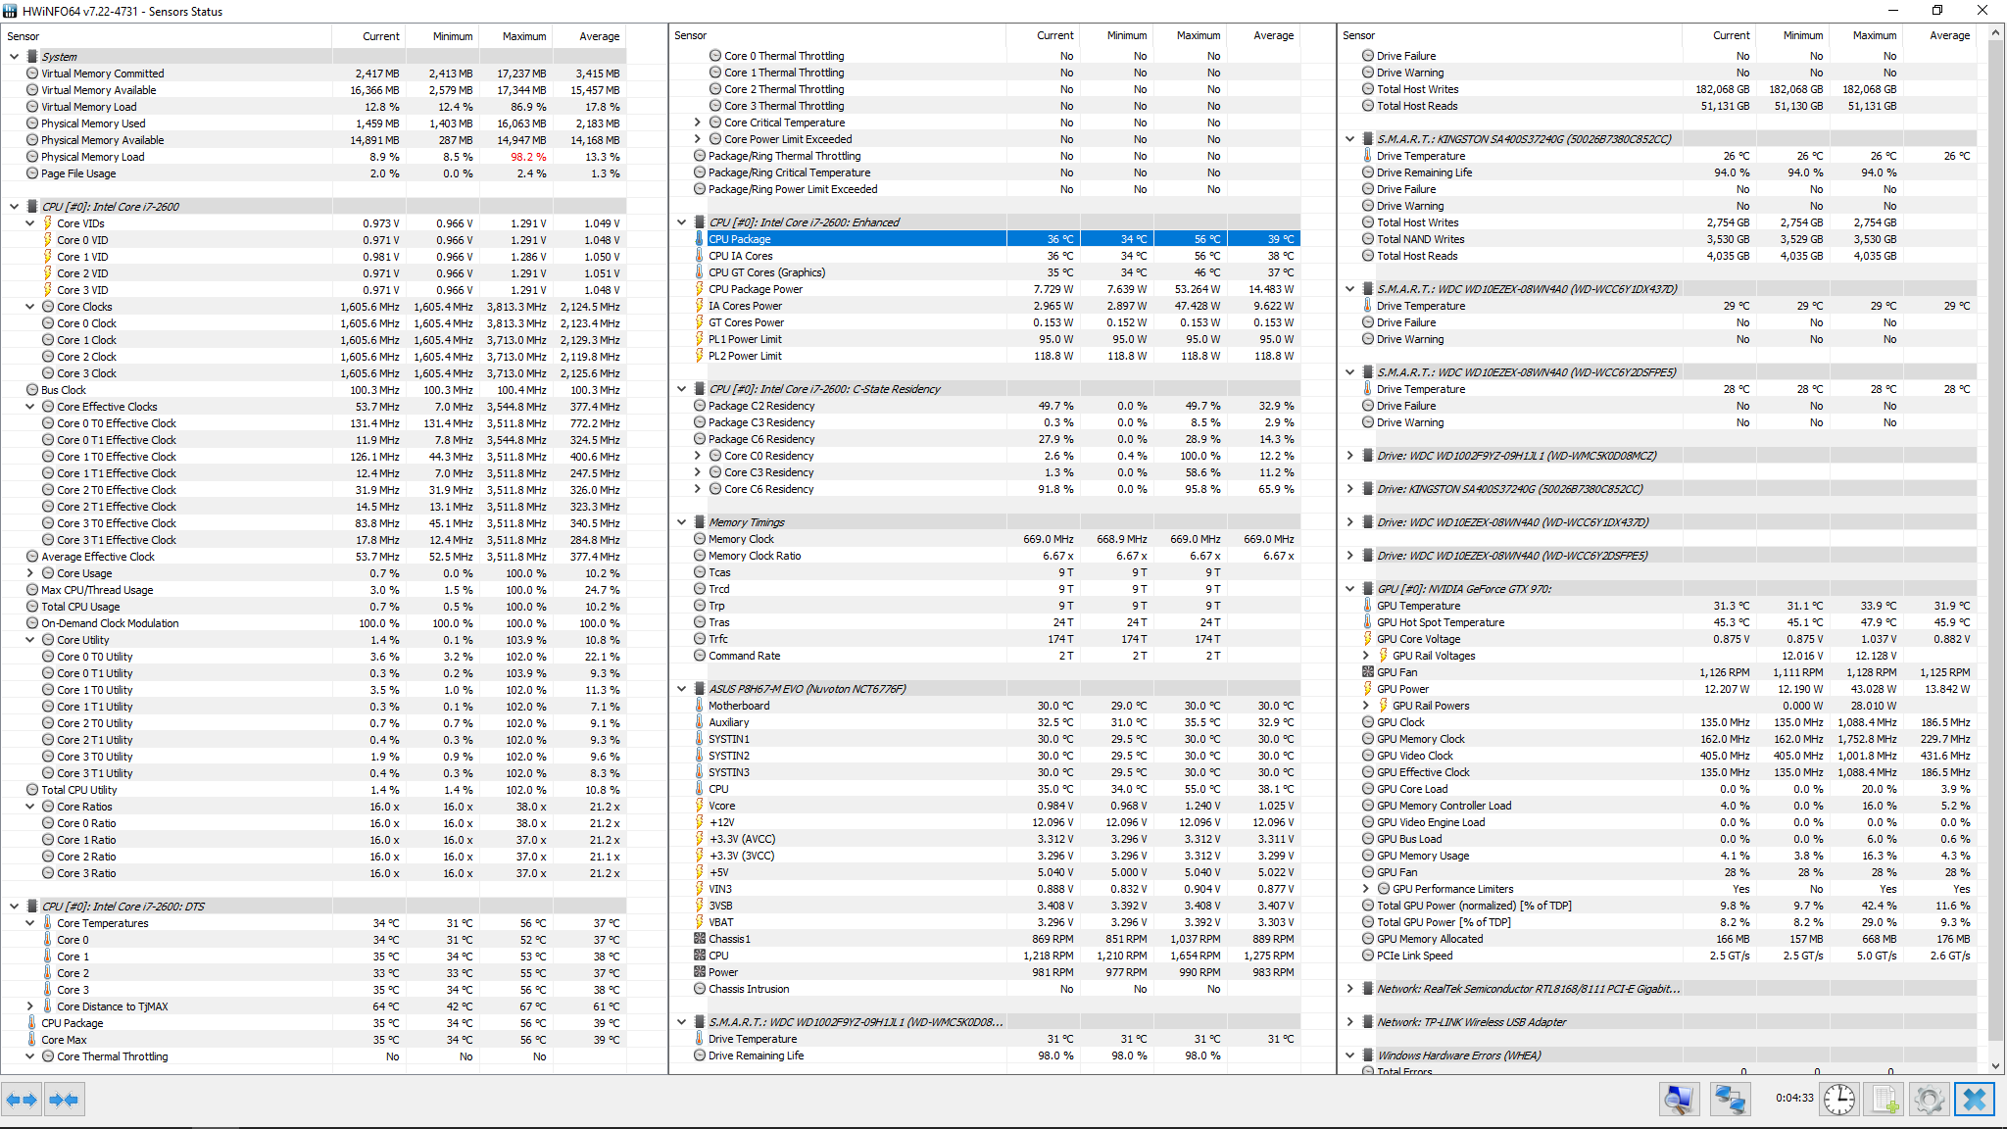Open the monitor with magnifier summary icon
This screenshot has width=2007, height=1129.
point(1679,1100)
